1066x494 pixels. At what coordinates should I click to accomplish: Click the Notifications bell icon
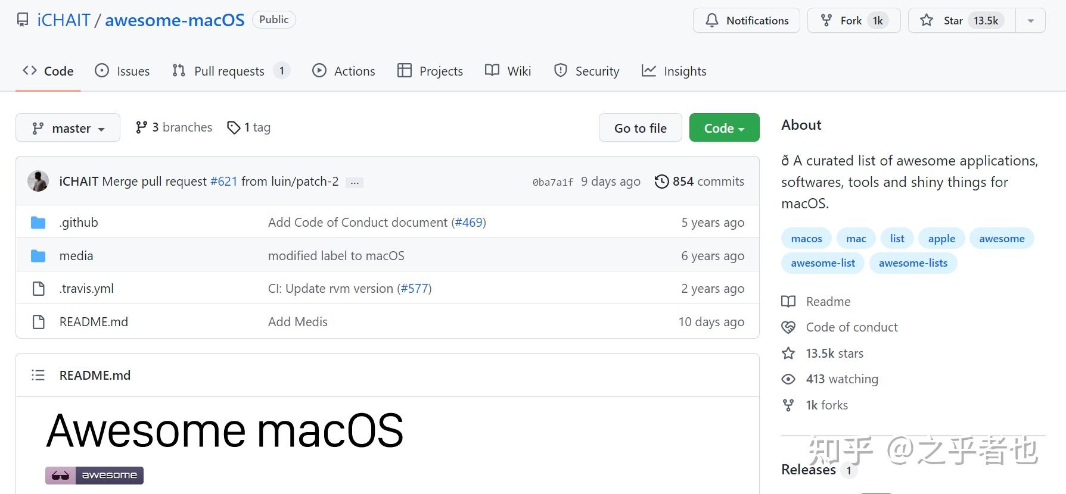[x=712, y=20]
